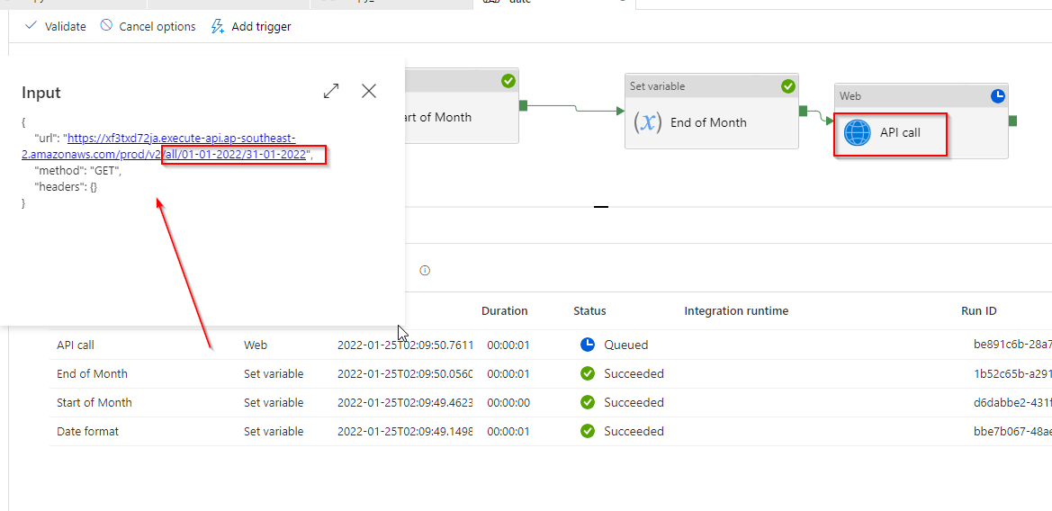This screenshot has width=1052, height=511.
Task: Click Cancel options in toolbar
Action: click(148, 27)
